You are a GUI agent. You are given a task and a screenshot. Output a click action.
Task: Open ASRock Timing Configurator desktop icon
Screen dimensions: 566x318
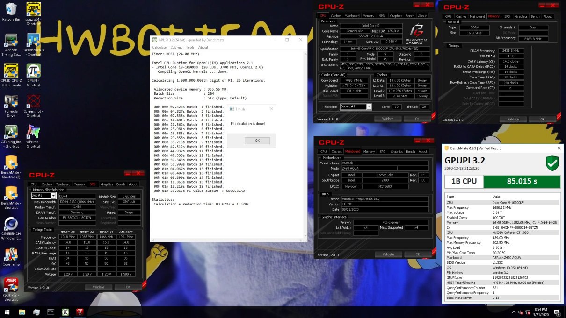pyautogui.click(x=11, y=41)
